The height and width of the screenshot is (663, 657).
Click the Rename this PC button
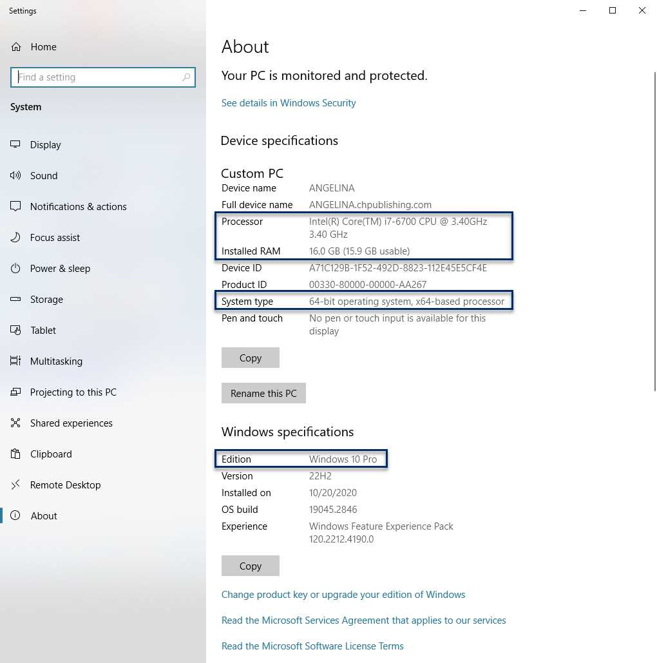click(x=263, y=393)
